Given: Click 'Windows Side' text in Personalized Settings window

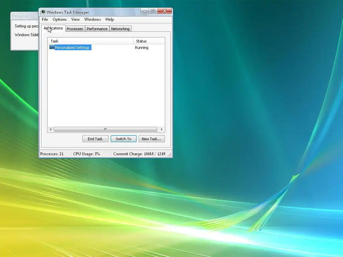Looking at the screenshot, I should [x=26, y=35].
